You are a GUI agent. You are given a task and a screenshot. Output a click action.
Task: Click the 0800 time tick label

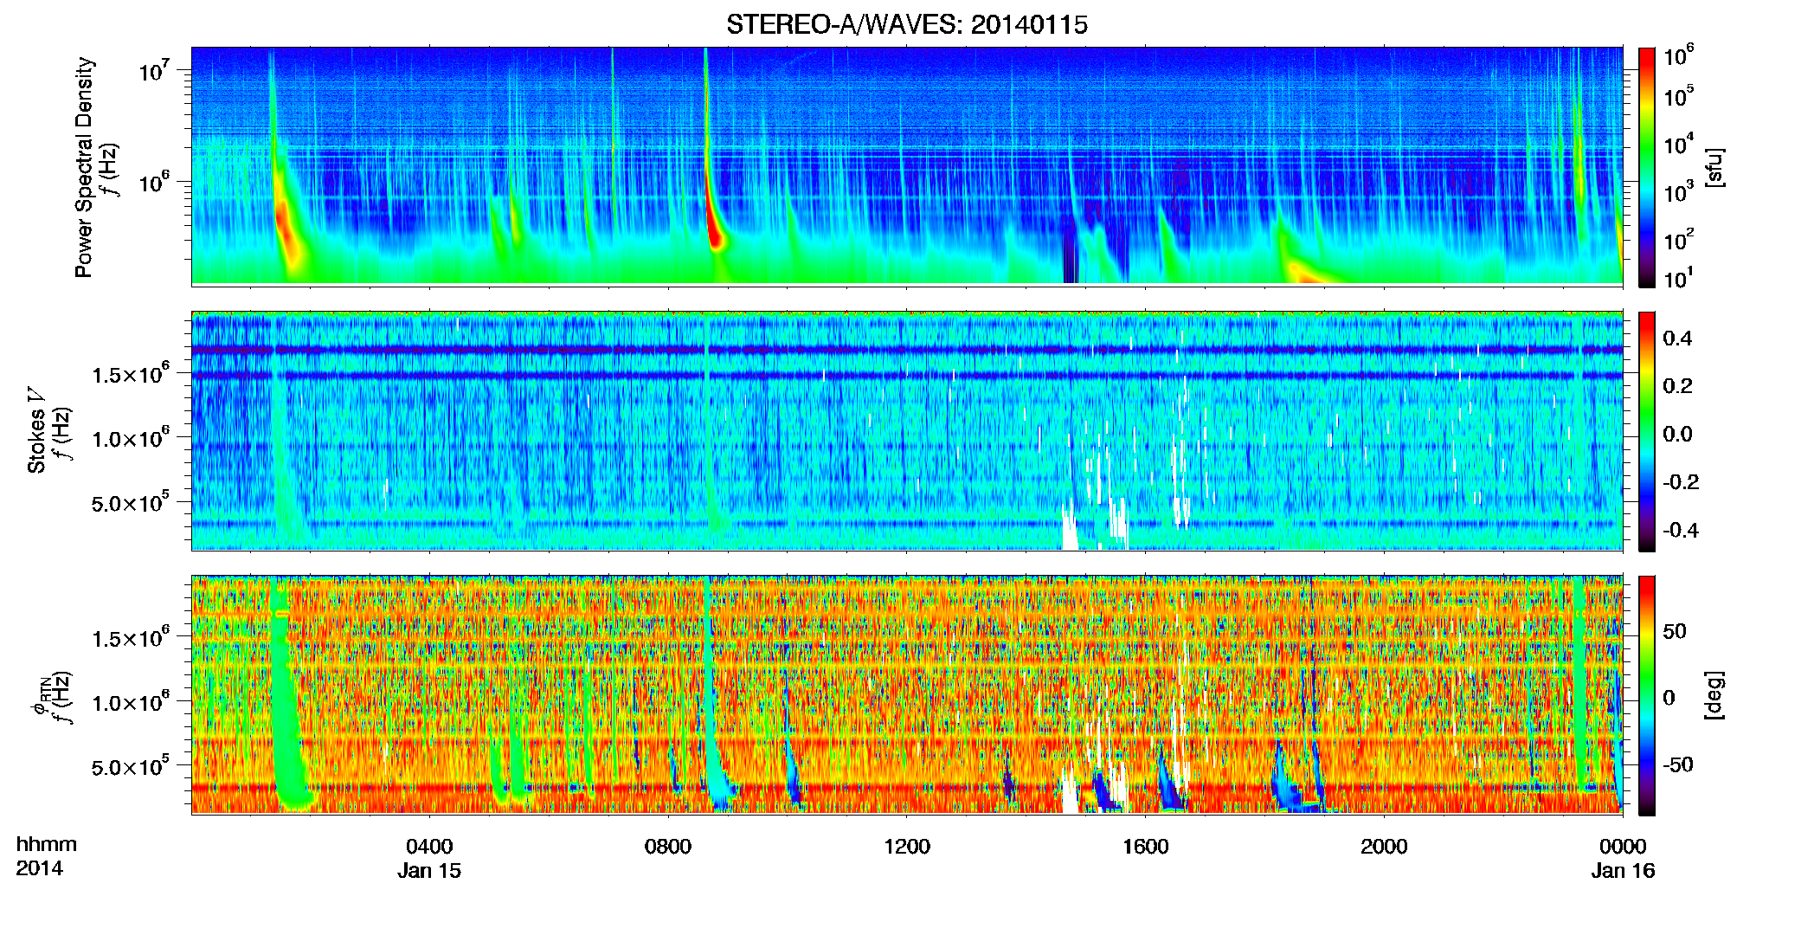(668, 846)
